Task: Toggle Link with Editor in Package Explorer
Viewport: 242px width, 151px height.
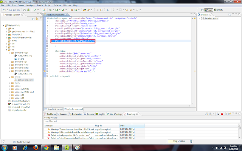Action: [x=37, y=19]
